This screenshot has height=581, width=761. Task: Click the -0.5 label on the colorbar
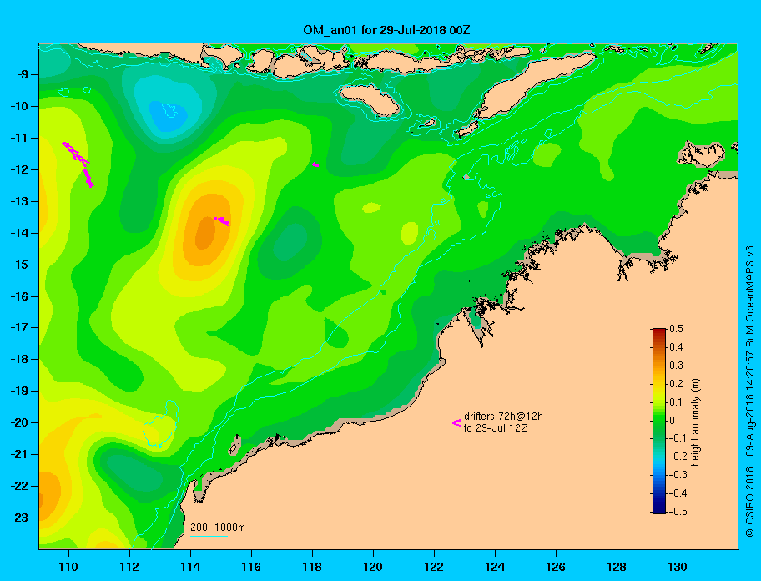point(678,512)
